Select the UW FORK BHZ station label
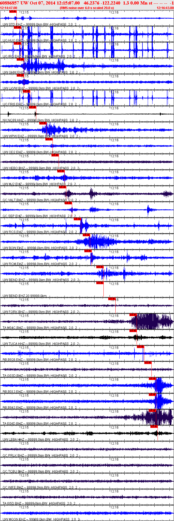The image size is (174, 521). [41, 312]
